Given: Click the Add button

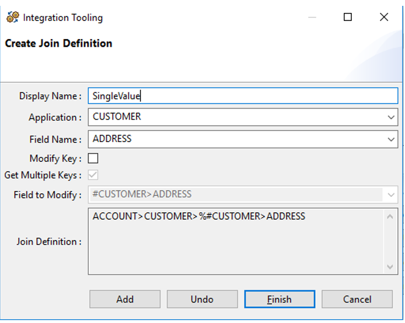Looking at the screenshot, I should (x=125, y=299).
